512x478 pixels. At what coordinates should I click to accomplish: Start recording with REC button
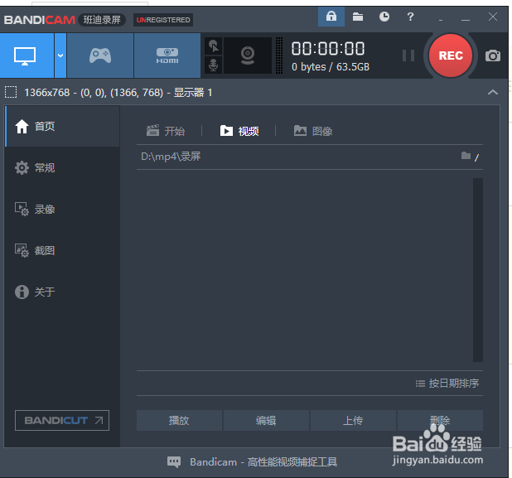pyautogui.click(x=451, y=56)
